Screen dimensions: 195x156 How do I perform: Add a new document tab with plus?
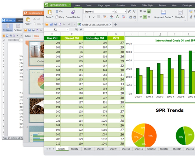tap(115, 24)
